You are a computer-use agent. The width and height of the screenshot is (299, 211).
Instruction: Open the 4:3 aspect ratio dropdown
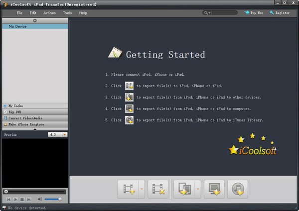click(64, 134)
